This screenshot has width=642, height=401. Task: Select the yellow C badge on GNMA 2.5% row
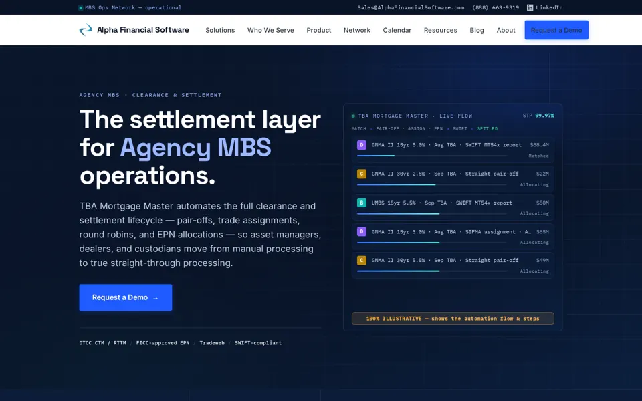point(362,174)
